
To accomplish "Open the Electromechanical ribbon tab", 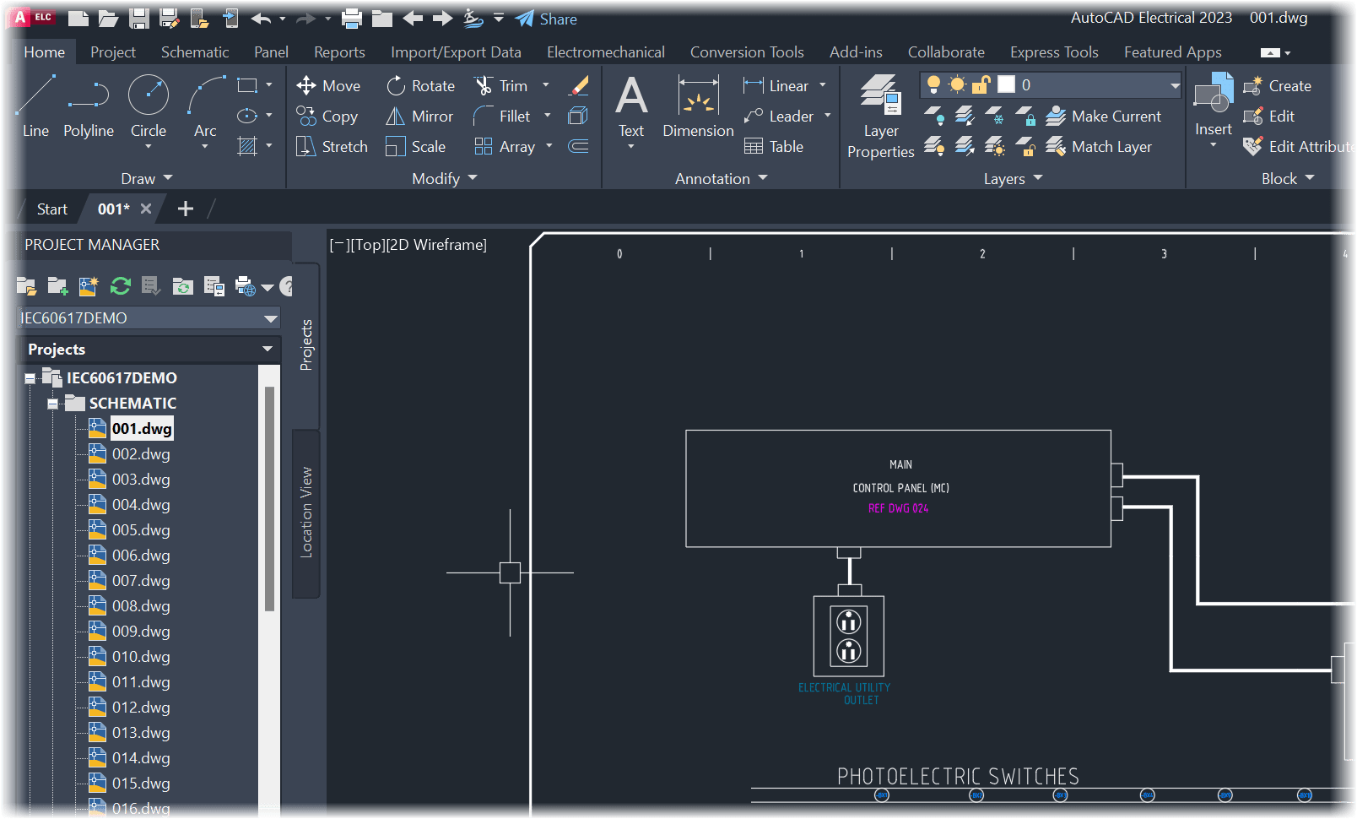I will click(x=605, y=52).
